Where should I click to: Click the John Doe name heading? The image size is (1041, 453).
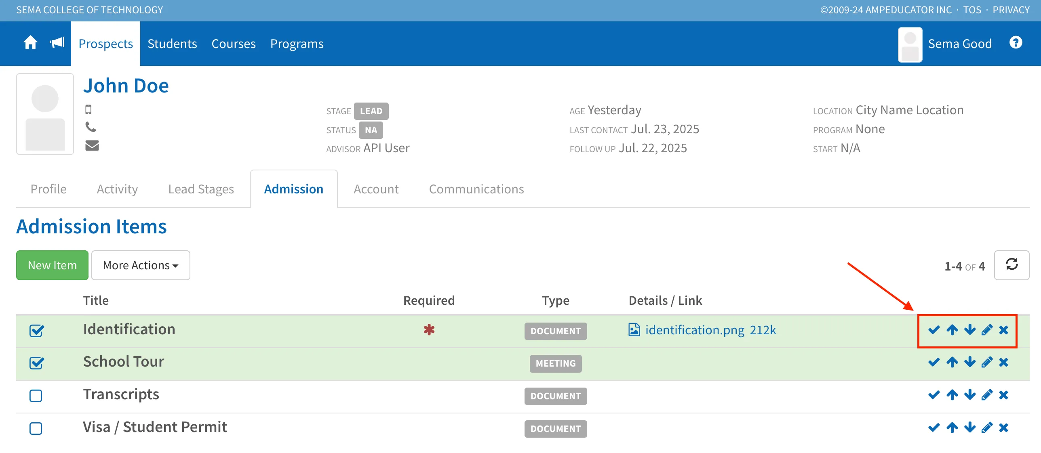click(126, 86)
